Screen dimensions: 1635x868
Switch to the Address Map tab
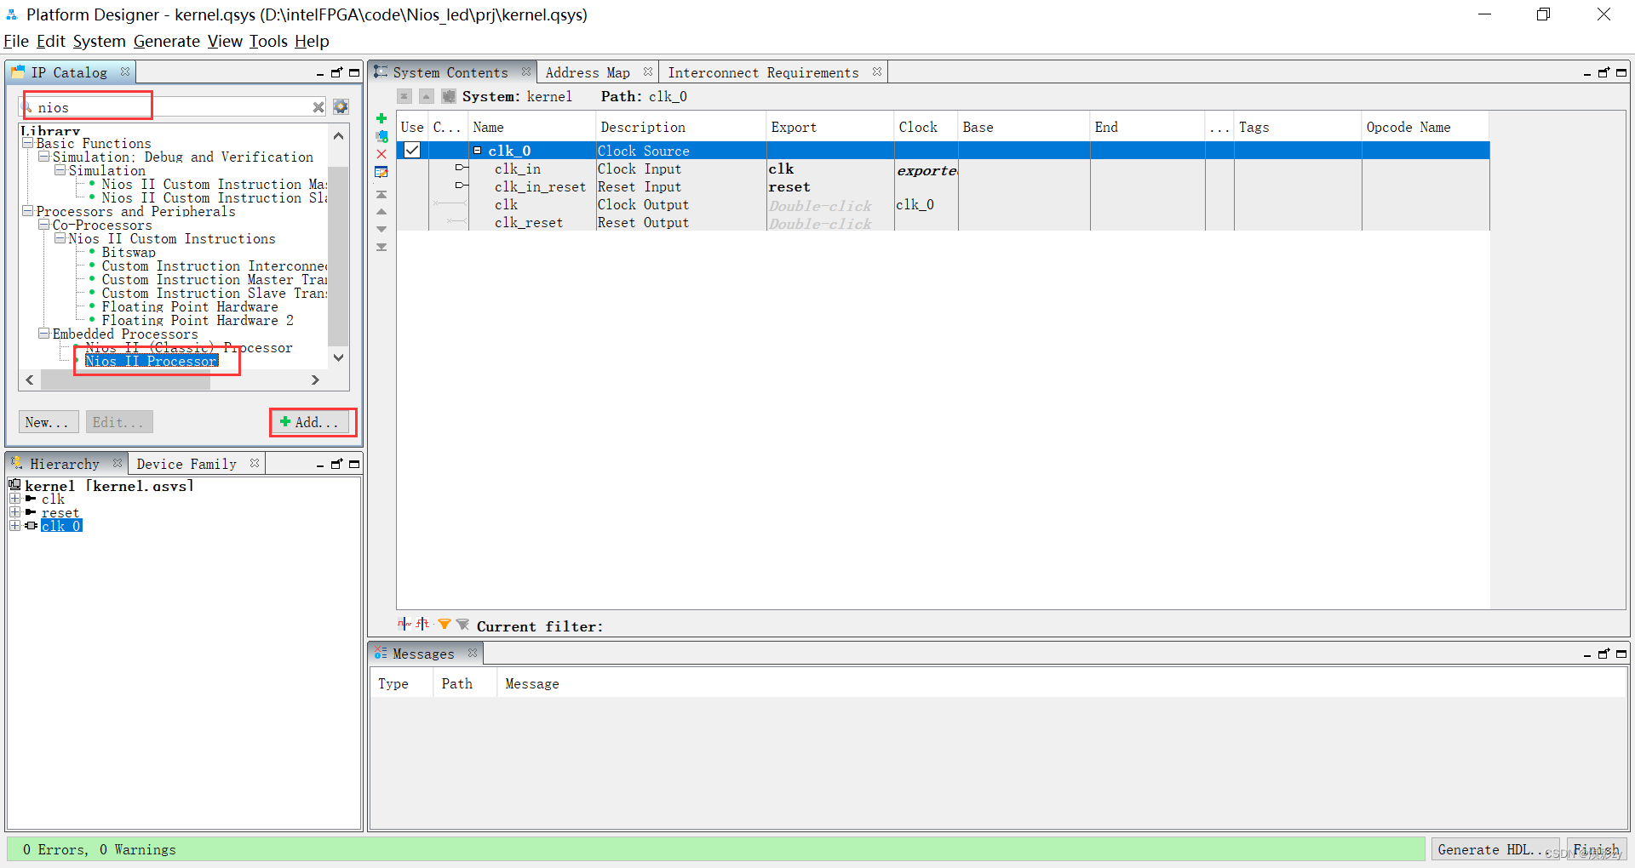pos(588,72)
